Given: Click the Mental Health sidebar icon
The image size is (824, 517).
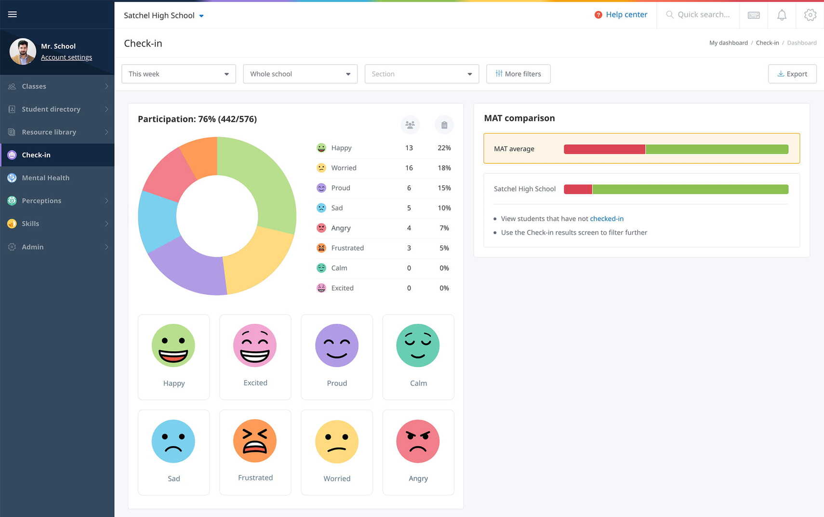Looking at the screenshot, I should [x=12, y=178].
